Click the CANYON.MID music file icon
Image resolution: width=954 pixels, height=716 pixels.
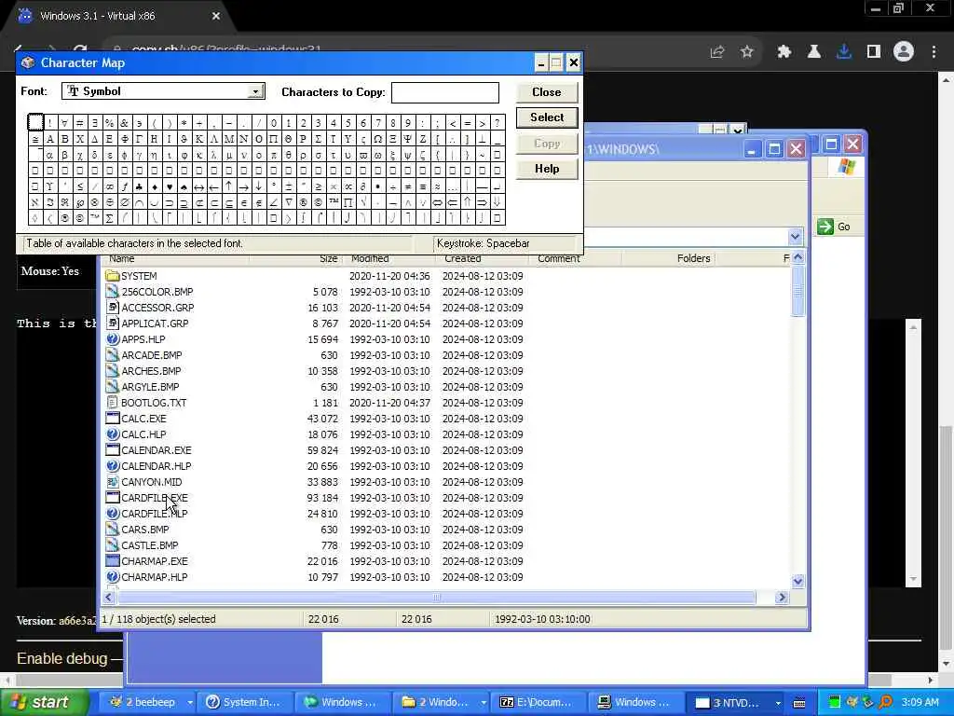pyautogui.click(x=112, y=482)
